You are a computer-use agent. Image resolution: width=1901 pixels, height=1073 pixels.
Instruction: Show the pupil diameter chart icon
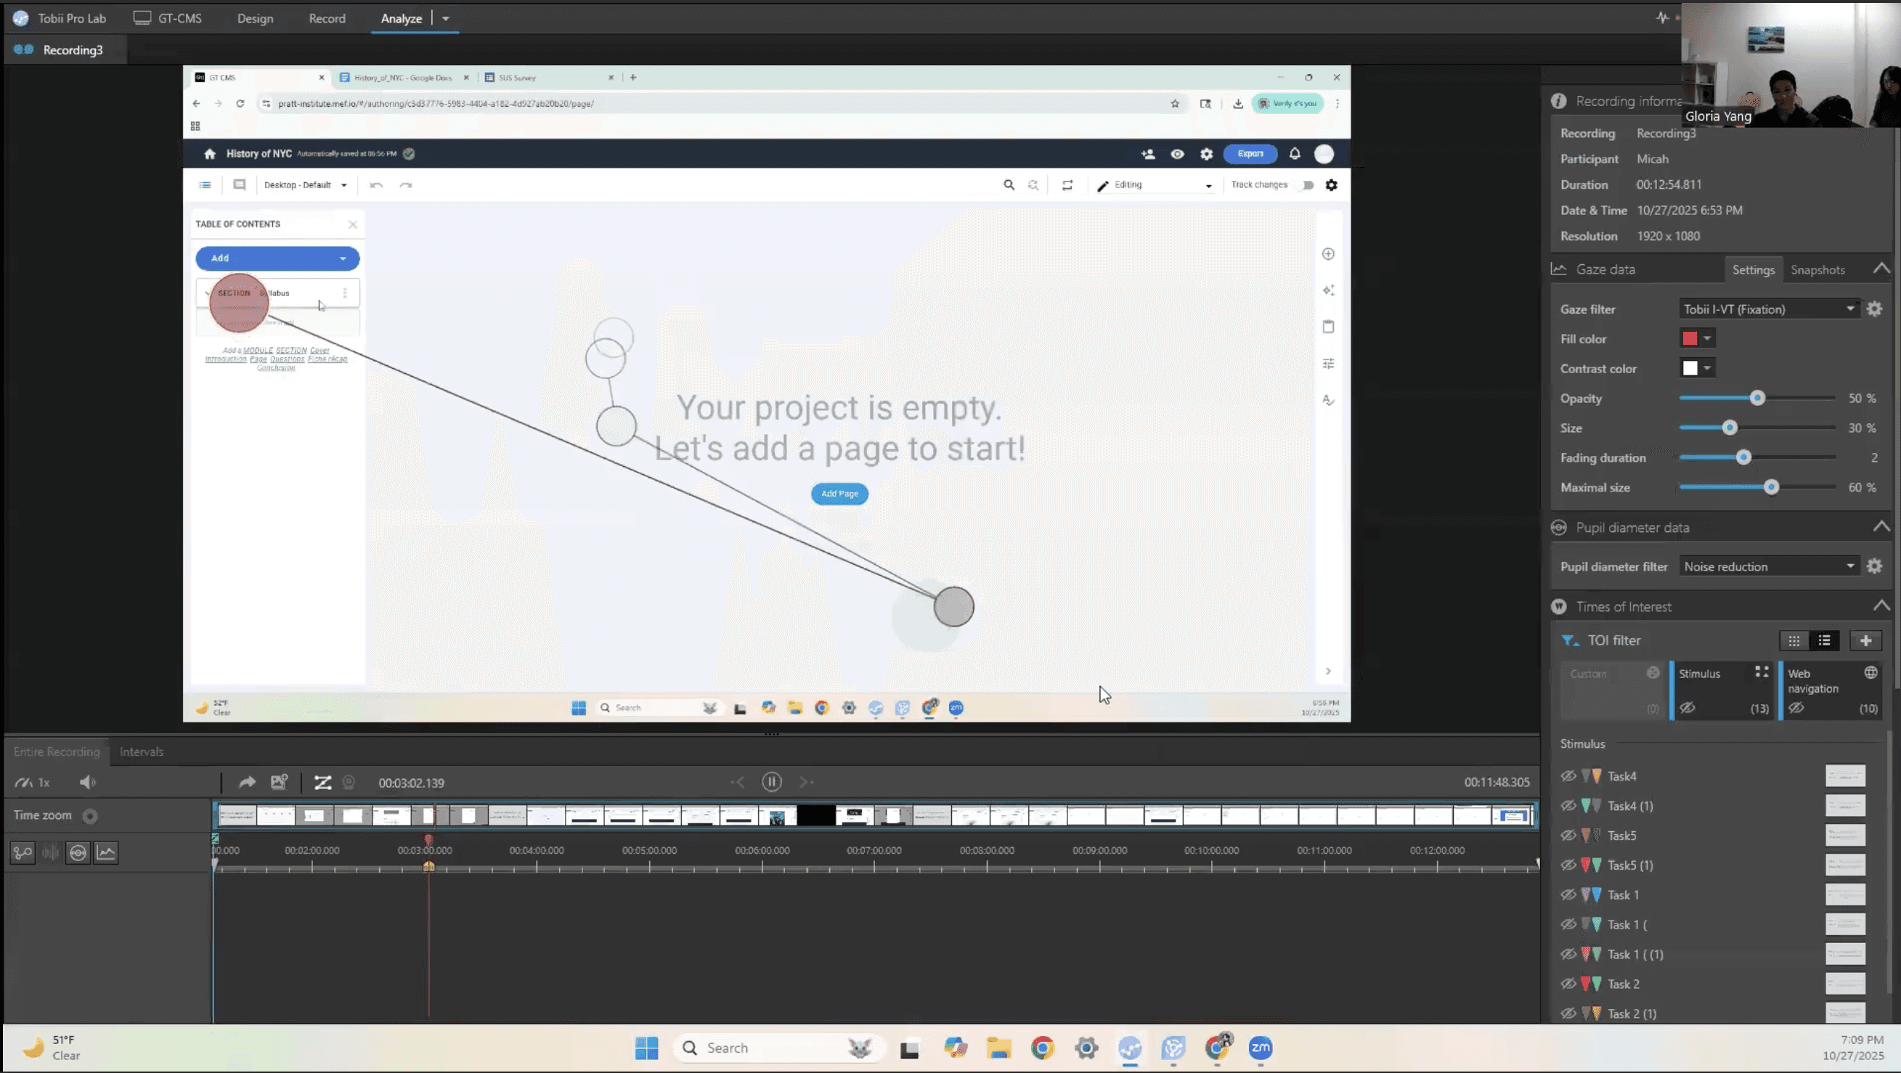pos(78,853)
